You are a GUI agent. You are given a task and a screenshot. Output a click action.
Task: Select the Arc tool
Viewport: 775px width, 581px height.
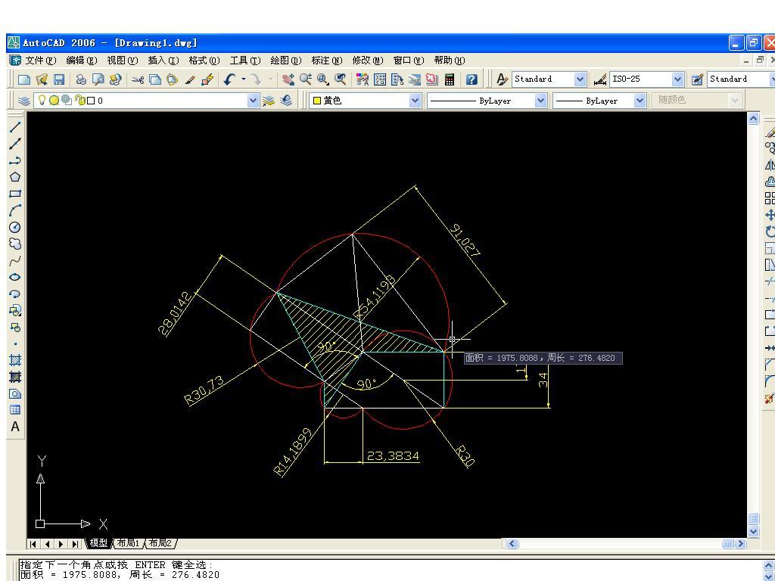coord(15,210)
